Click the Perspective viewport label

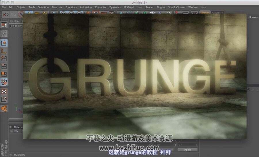[16, 26]
